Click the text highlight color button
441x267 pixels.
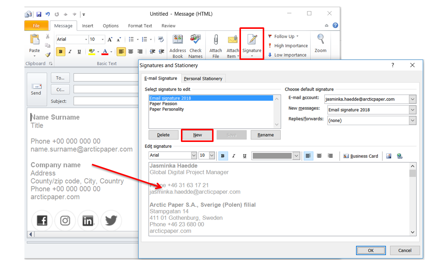coord(92,52)
